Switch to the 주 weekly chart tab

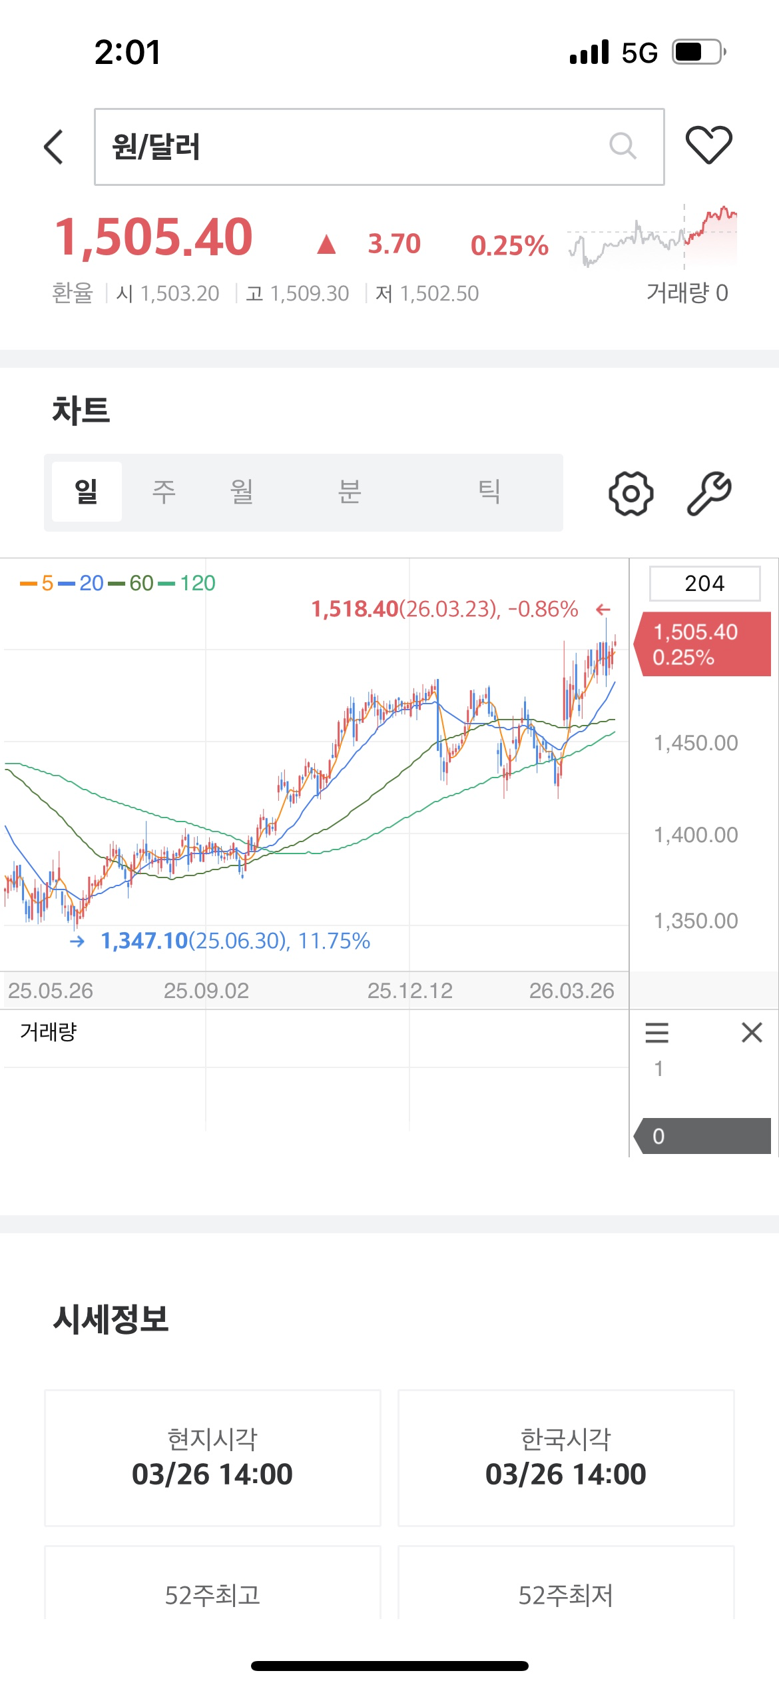pos(164,492)
